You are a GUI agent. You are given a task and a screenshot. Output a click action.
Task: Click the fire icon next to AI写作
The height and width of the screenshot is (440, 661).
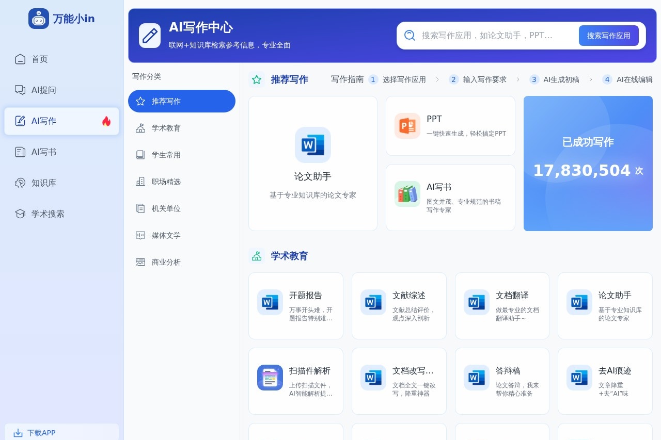click(106, 121)
